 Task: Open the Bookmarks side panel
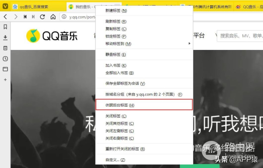click(x=5, y=27)
